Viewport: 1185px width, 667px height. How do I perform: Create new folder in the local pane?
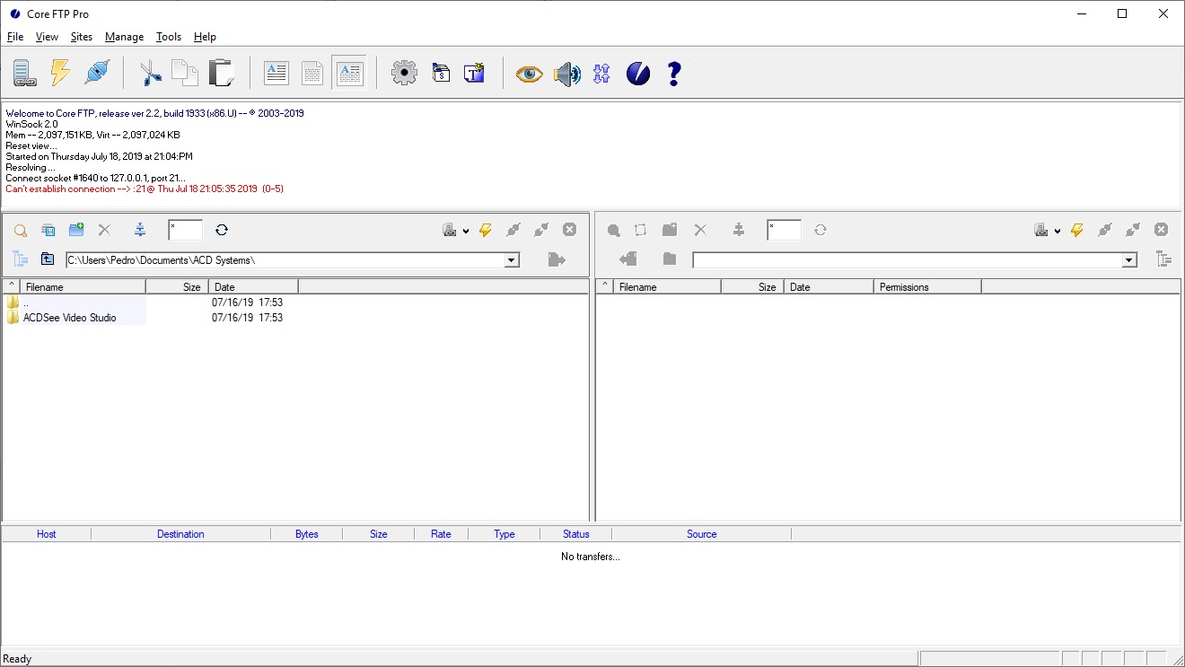point(76,230)
